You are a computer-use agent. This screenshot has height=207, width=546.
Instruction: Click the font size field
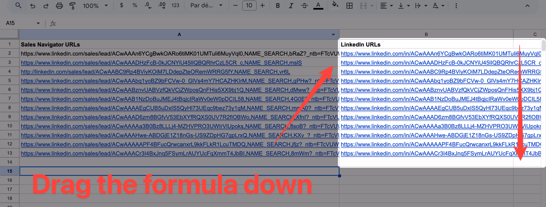(249, 5)
